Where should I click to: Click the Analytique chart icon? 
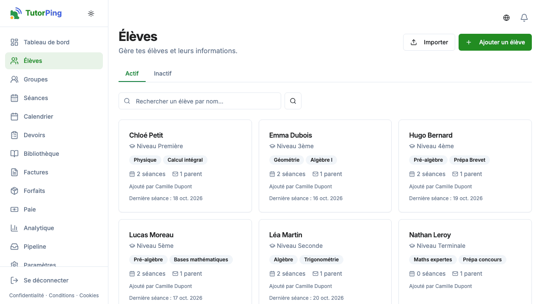[14, 228]
